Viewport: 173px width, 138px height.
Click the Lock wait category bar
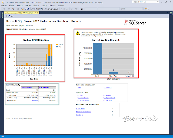(x=97, y=59)
